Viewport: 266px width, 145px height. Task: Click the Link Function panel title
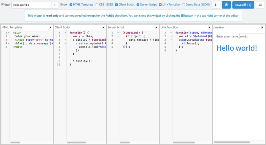pos(169,27)
